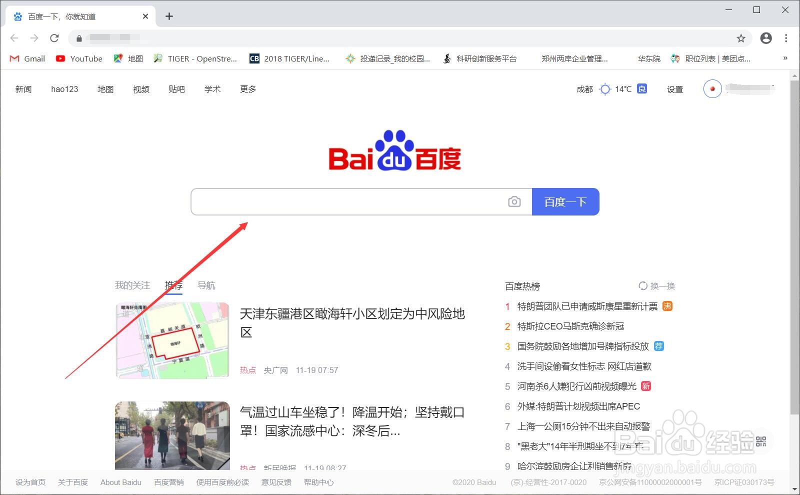Click the 百度一下 search button
This screenshot has width=800, height=495.
point(565,201)
